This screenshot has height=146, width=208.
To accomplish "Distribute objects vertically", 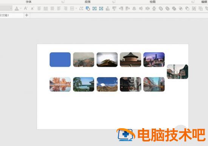I will [x=154, y=8].
